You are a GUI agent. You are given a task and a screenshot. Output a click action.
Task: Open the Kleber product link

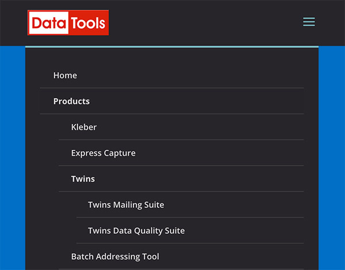[x=84, y=127]
